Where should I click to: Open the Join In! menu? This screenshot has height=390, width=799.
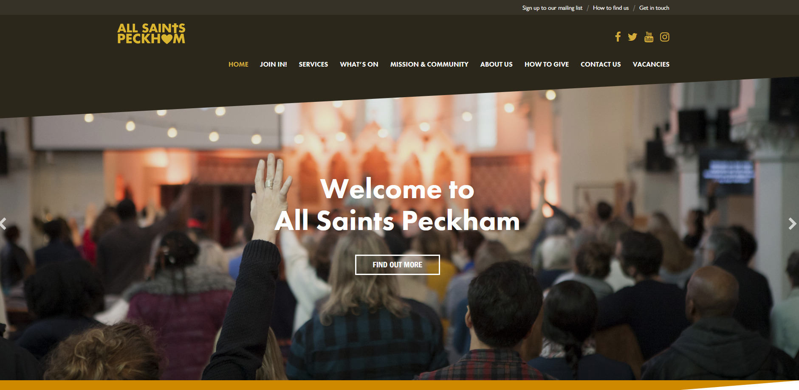tap(274, 64)
